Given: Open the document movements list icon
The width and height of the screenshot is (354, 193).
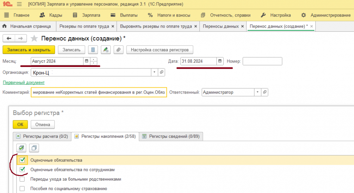Looking at the screenshot, I should 93,50.
